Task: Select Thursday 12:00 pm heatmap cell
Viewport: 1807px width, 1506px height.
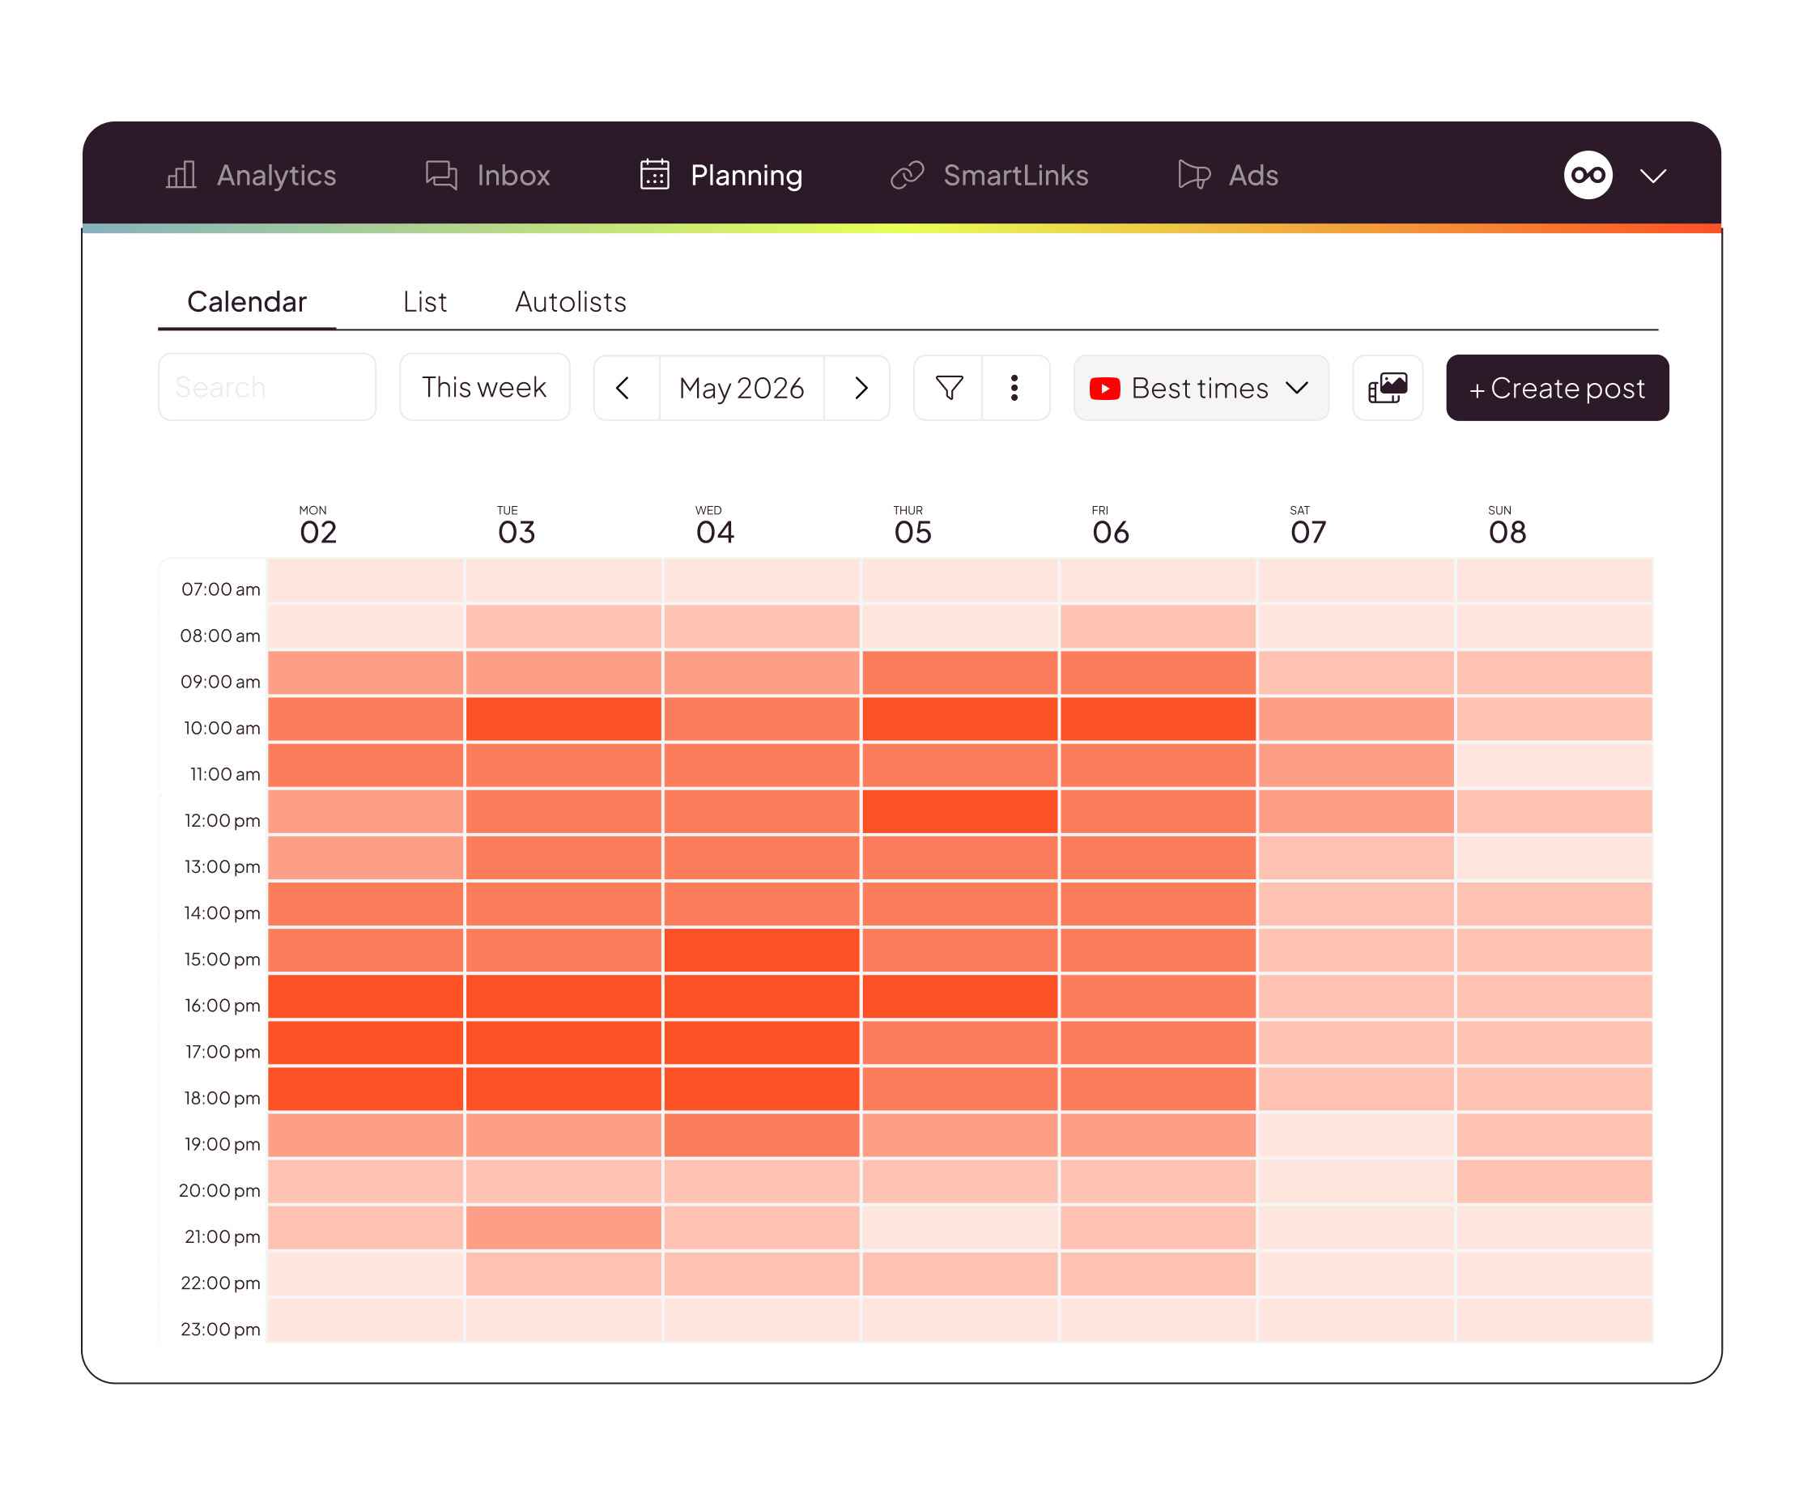Action: [x=960, y=811]
